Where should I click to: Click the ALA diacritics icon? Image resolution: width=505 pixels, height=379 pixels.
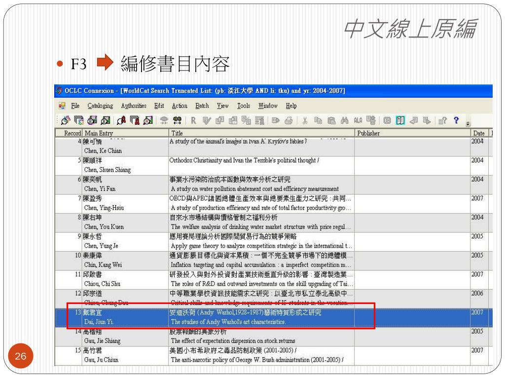coord(358,120)
